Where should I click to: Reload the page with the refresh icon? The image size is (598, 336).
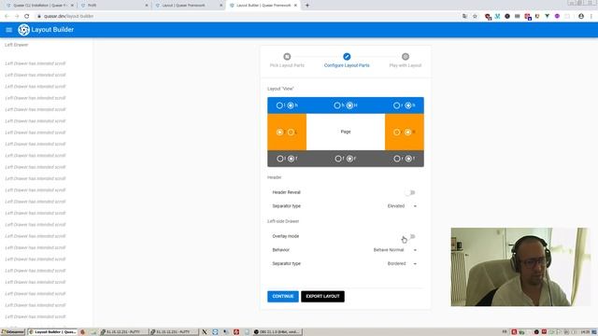click(27, 17)
